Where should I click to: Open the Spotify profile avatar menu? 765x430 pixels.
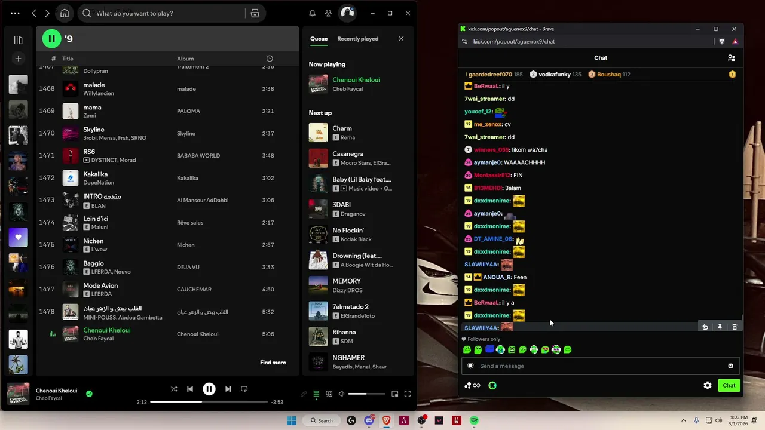(347, 13)
